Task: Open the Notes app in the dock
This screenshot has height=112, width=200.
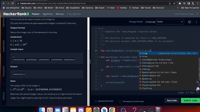Action: click(x=73, y=110)
